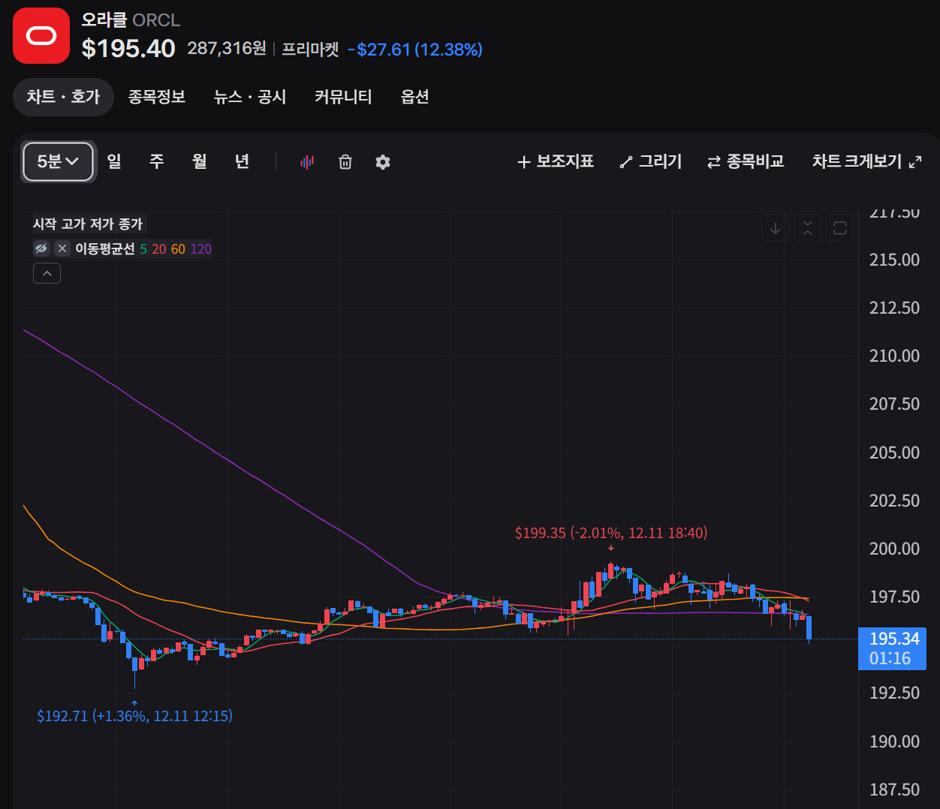The image size is (940, 809).
Task: Click the 207.50 price axis label
Action: click(894, 404)
